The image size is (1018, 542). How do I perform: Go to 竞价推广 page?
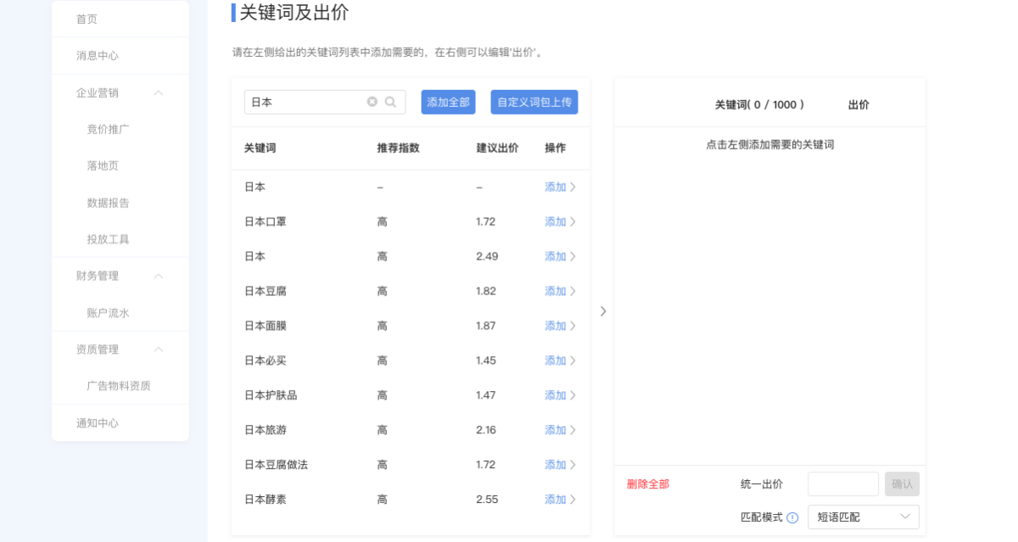tap(108, 129)
